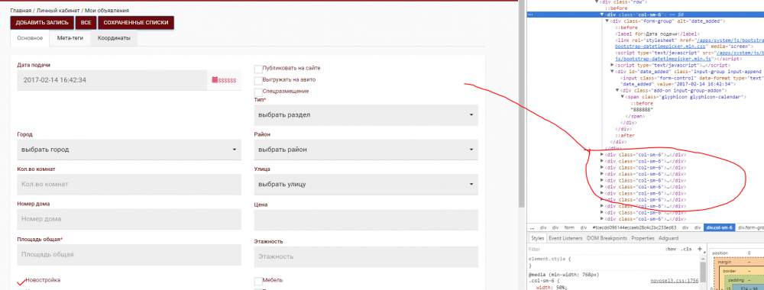Open the 'выбрать город' dropdown

pyautogui.click(x=129, y=150)
